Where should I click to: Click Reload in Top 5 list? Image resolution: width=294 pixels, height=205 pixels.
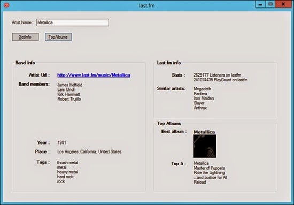[200, 182]
